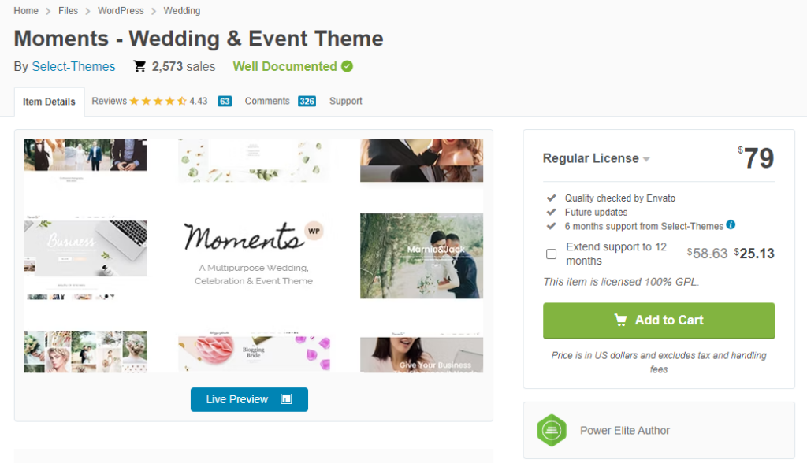Go to the WordPress breadcrumb link
Image resolution: width=807 pixels, height=463 pixels.
(x=121, y=11)
